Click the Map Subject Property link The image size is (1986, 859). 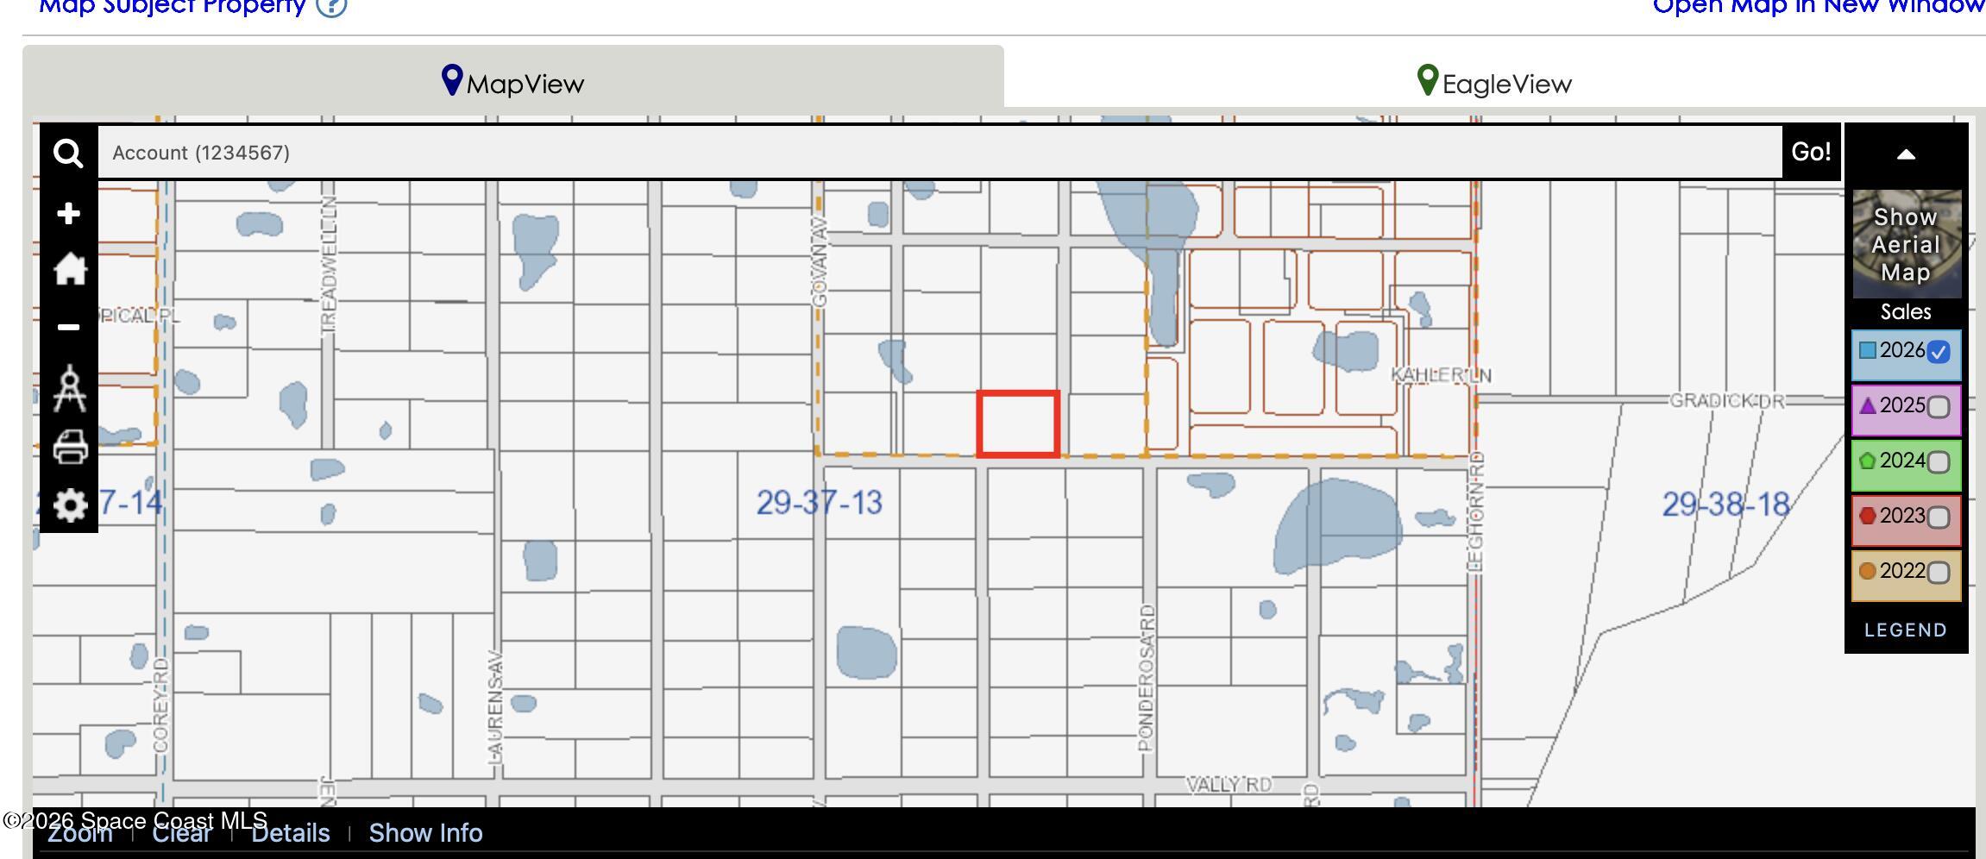(173, 6)
